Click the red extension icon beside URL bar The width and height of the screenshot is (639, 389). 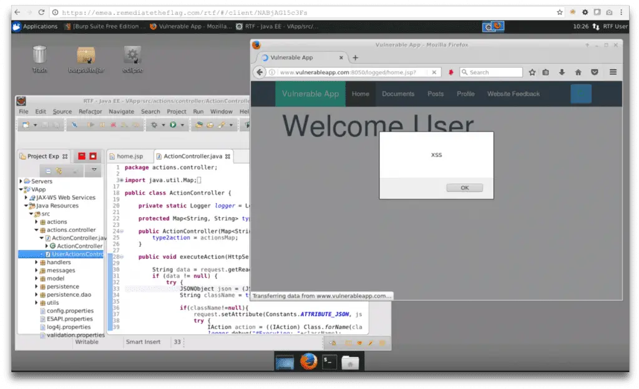point(451,72)
